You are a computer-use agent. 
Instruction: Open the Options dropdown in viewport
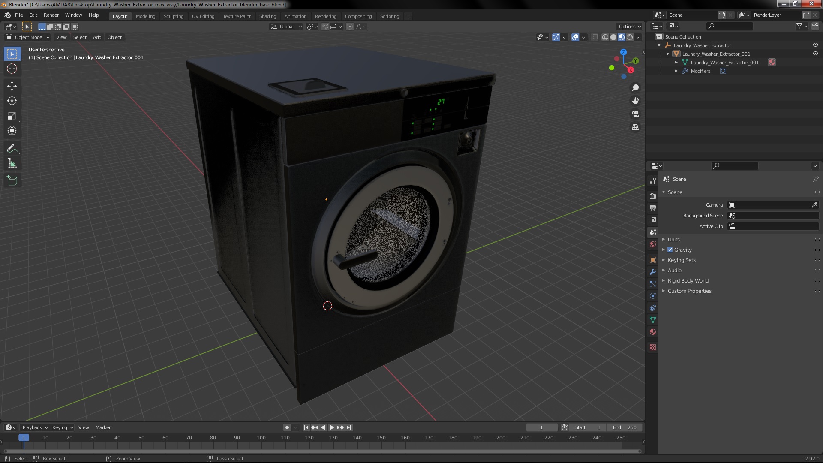click(629, 27)
